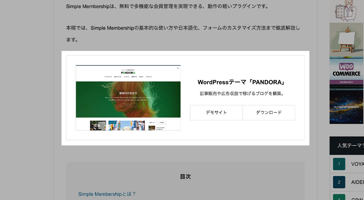Click the rank 2 number badge

pos(339,182)
